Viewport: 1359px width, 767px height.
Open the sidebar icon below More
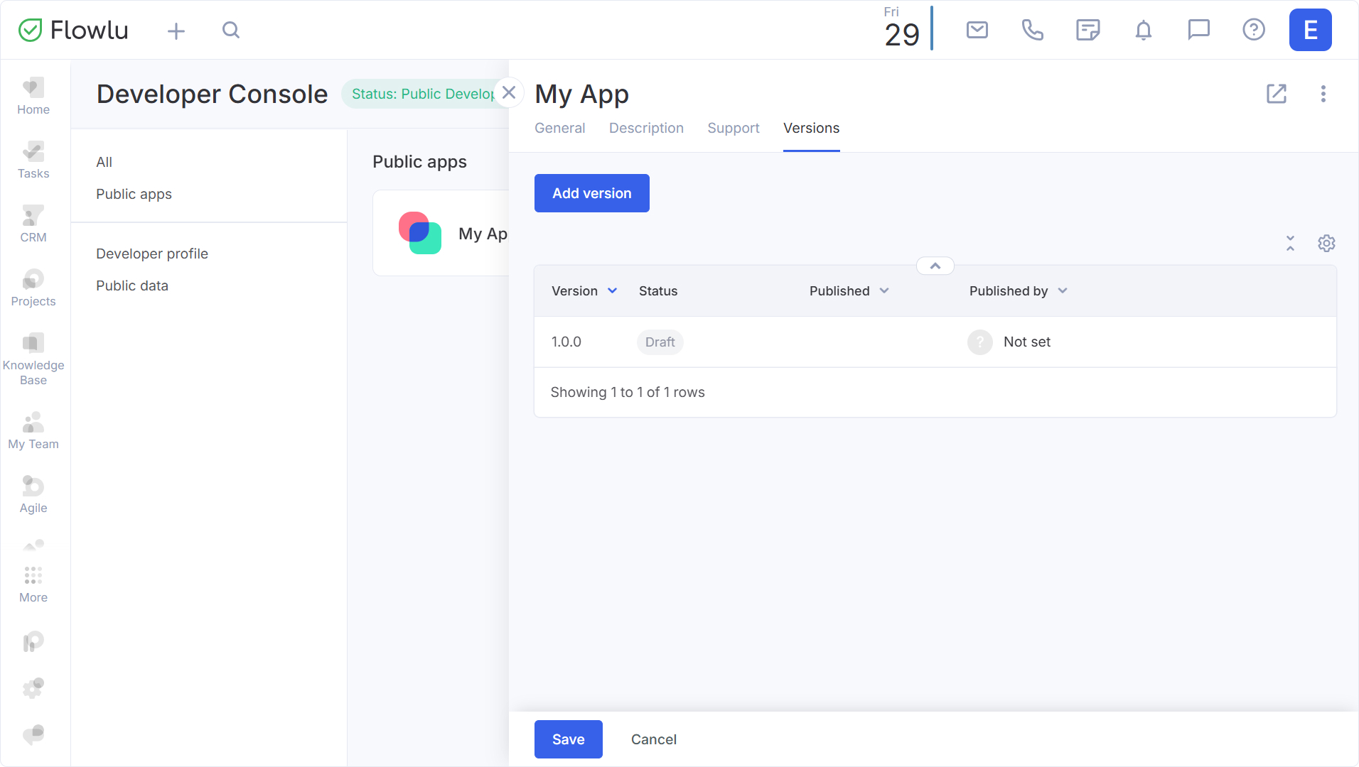pos(33,642)
